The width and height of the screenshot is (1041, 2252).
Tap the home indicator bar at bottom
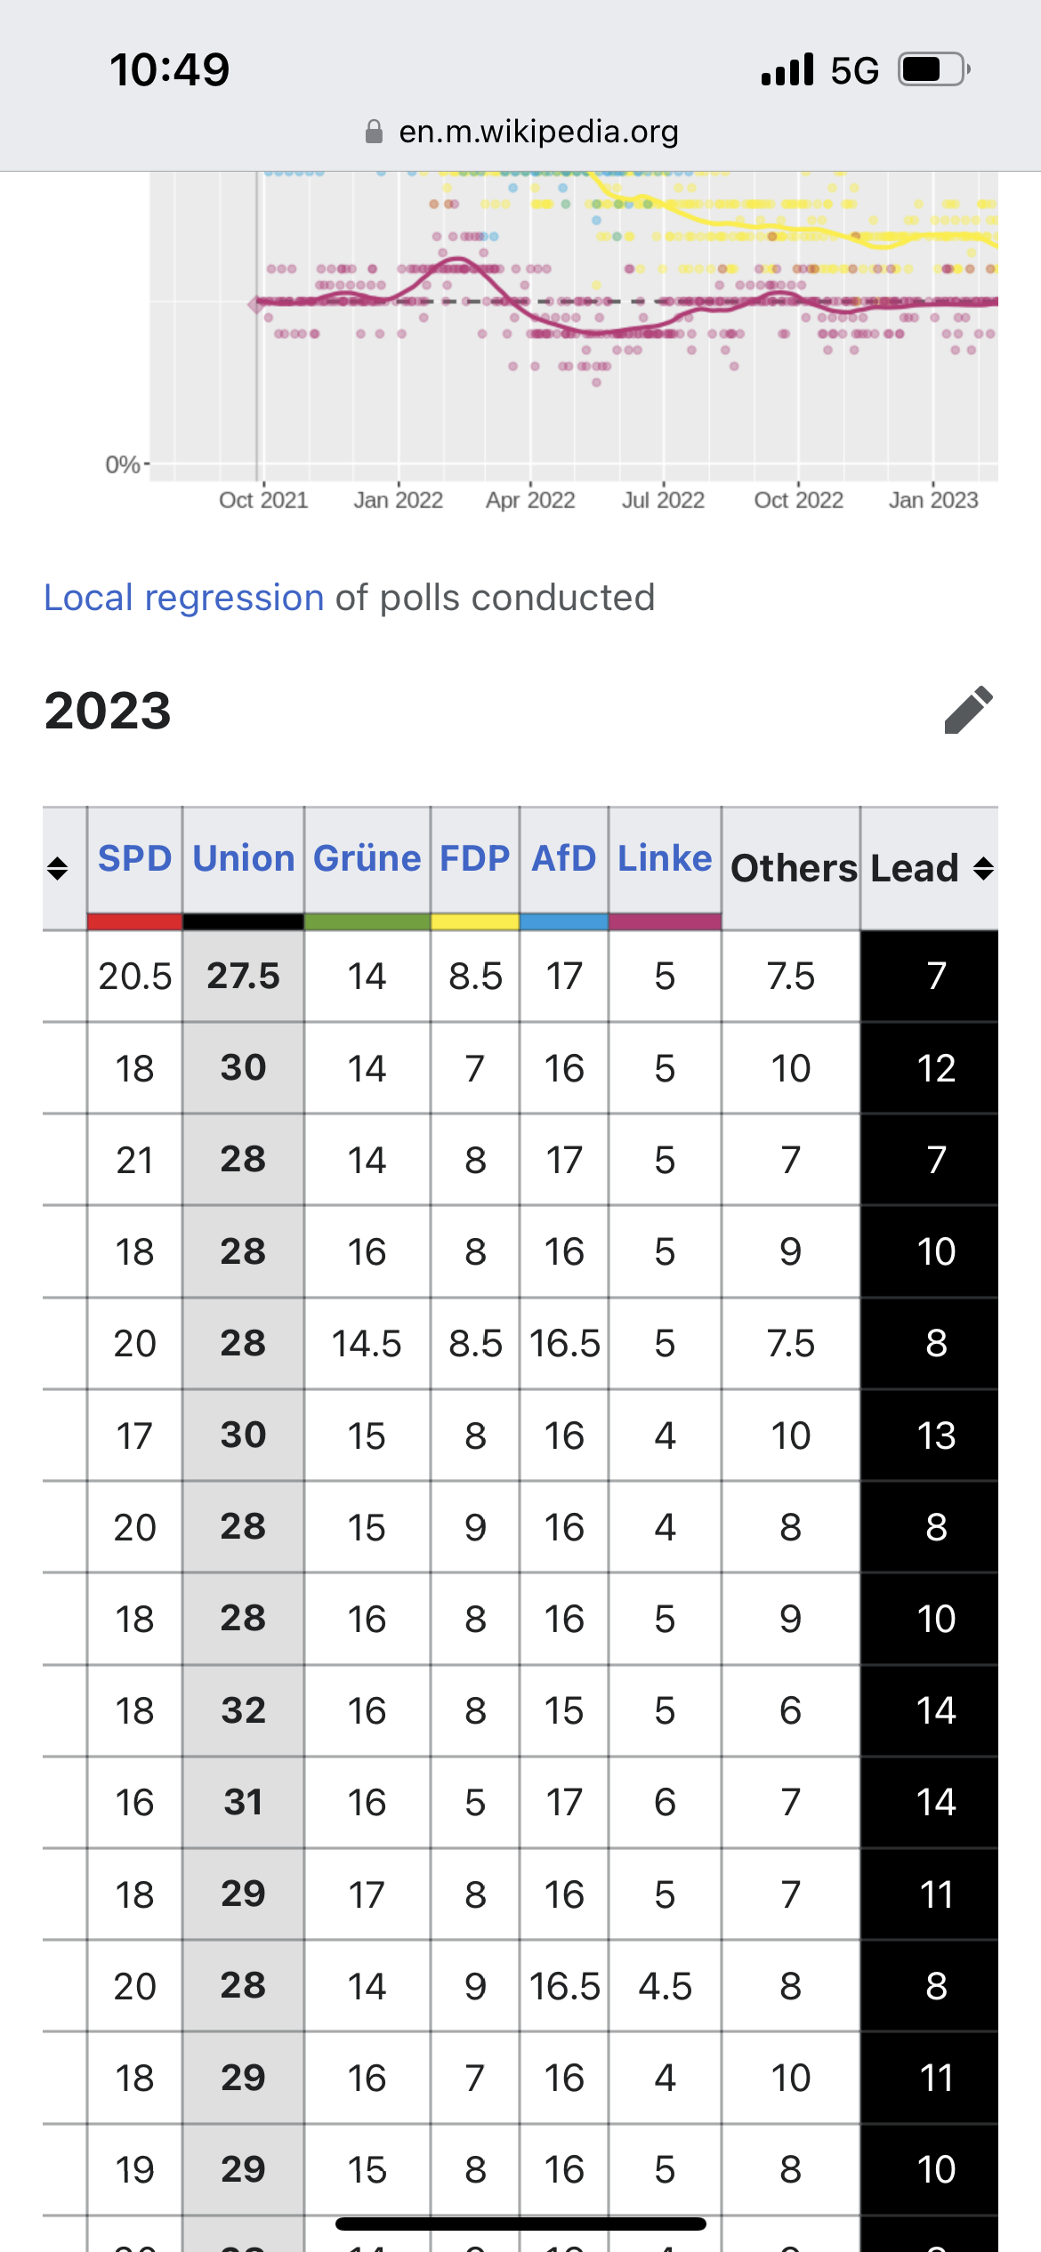(520, 2224)
